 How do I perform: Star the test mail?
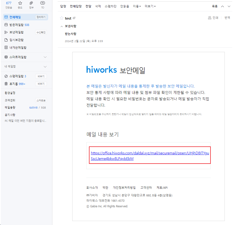pos(61,18)
